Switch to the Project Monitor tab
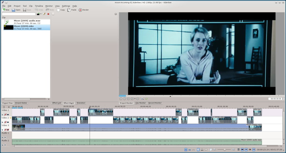Viewport: 286px width, 153px height. [x=126, y=103]
